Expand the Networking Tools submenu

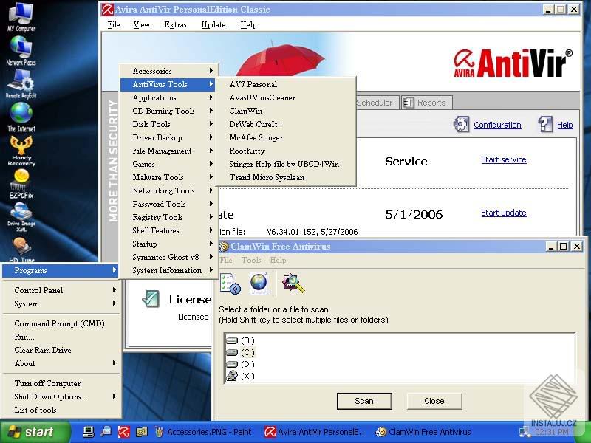pos(164,190)
